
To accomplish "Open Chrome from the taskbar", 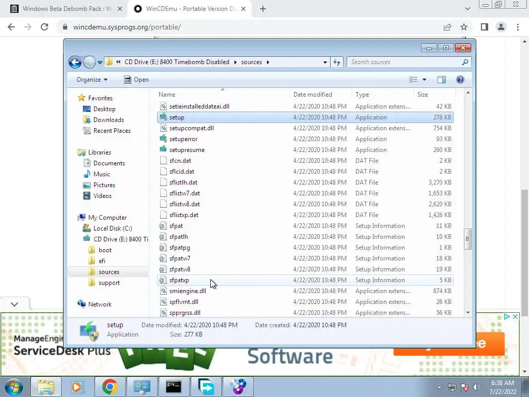I will click(x=110, y=387).
